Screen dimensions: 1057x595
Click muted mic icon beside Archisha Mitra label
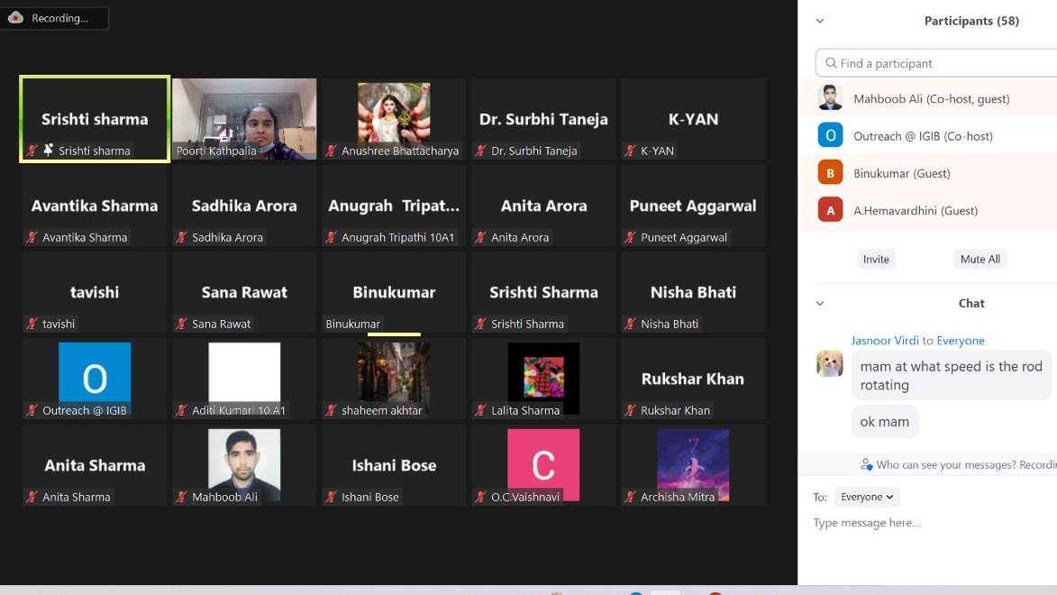click(630, 497)
